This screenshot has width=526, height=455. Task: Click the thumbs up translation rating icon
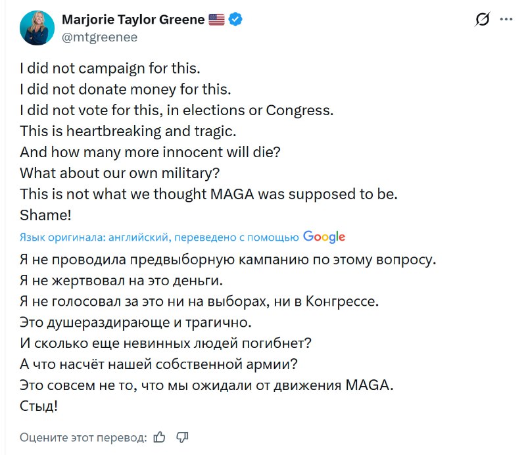(159, 437)
